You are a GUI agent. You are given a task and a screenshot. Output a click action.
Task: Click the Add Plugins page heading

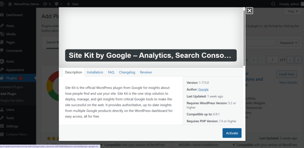point(50,16)
